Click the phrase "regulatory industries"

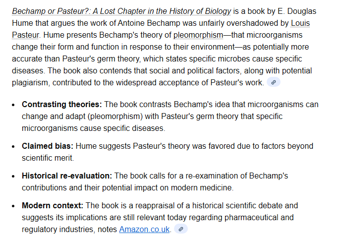coord(55,230)
